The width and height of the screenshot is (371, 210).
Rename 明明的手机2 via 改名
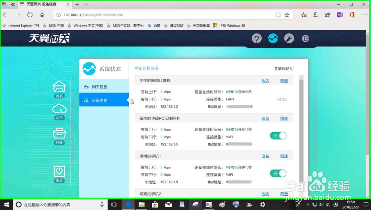[265, 194]
